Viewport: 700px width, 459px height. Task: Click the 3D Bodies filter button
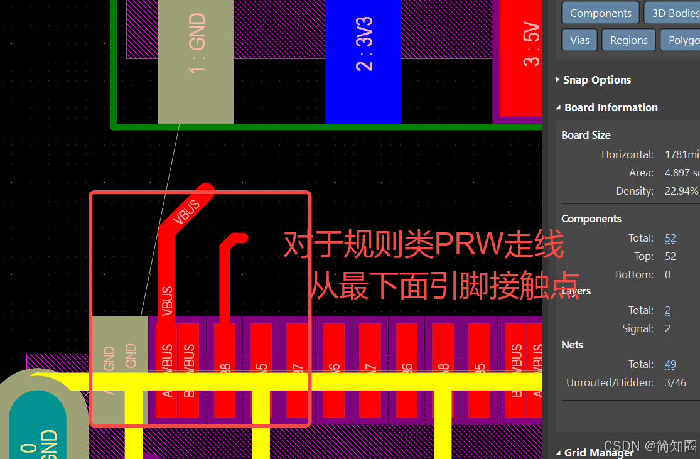(x=672, y=13)
